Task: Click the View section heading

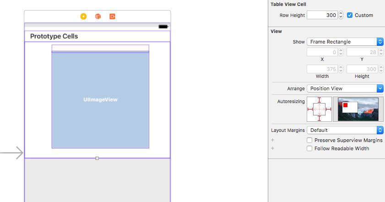Action: [276, 32]
